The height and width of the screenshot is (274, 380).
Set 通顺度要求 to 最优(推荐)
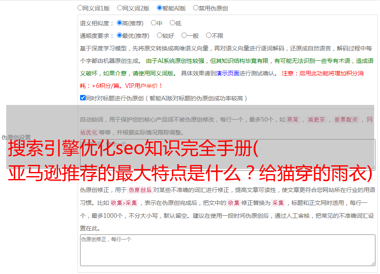(x=119, y=35)
